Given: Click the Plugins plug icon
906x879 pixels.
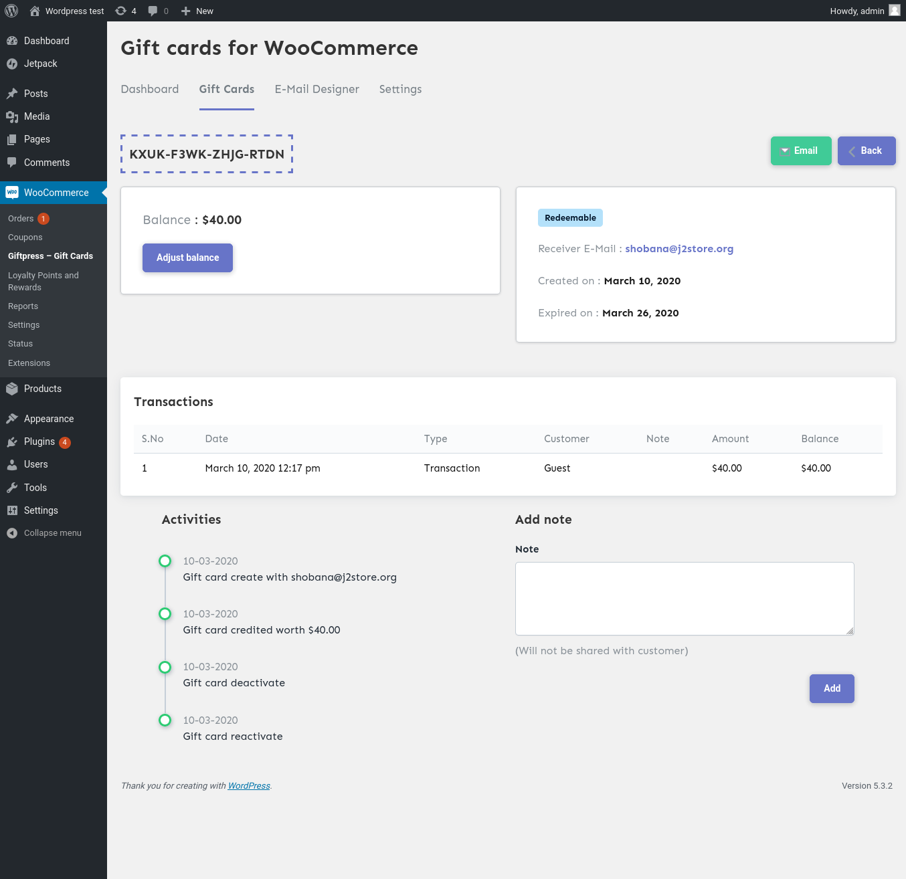Looking at the screenshot, I should tap(12, 442).
